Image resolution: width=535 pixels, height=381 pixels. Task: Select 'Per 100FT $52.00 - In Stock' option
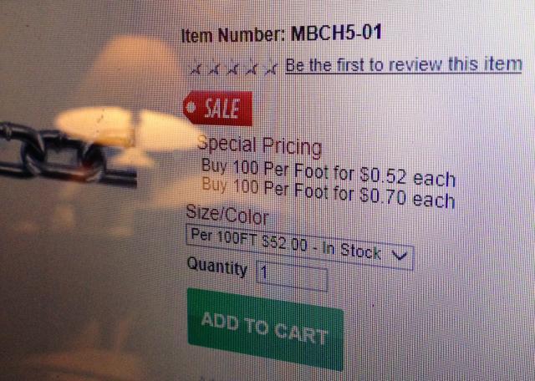[x=286, y=243]
